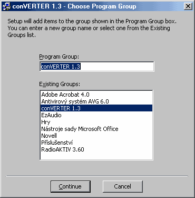195x198 pixels.
Task: Select Adobe Acrobat 4.0 in Existing Groups
Action: click(96, 95)
